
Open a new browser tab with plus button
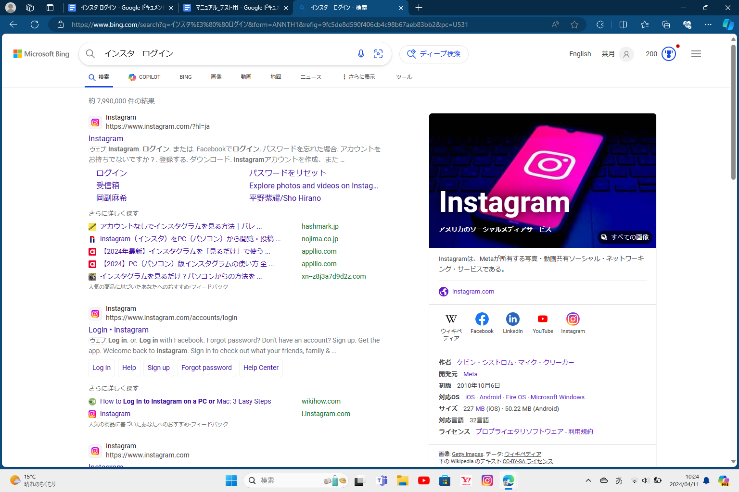coord(419,8)
